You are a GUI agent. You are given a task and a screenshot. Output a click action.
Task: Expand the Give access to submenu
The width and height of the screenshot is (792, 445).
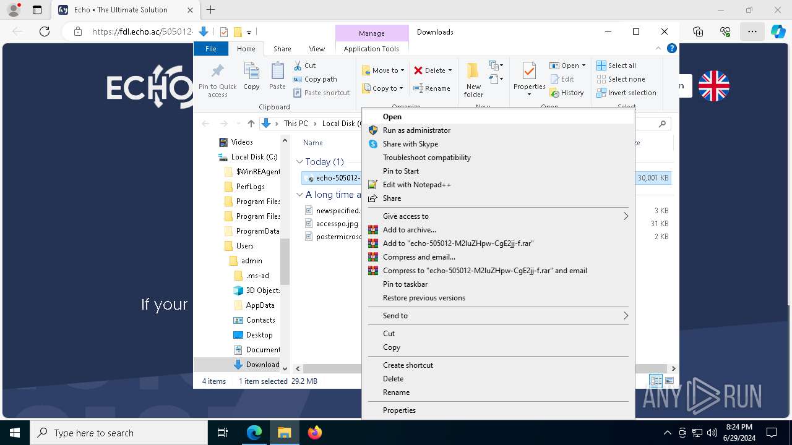click(498, 216)
